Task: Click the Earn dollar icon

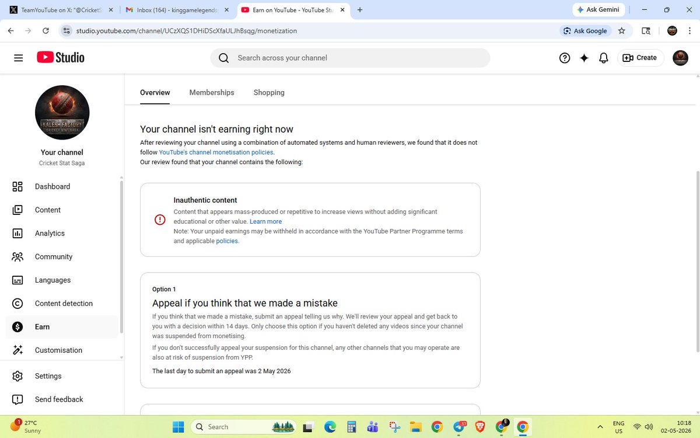Action: 17,326
